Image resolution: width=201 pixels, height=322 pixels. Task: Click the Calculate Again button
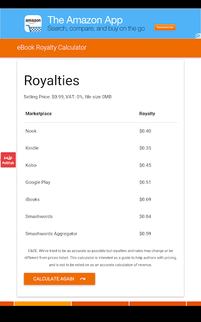(59, 279)
